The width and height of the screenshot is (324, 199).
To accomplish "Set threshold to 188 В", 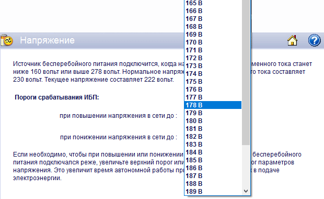I will point(213,184).
